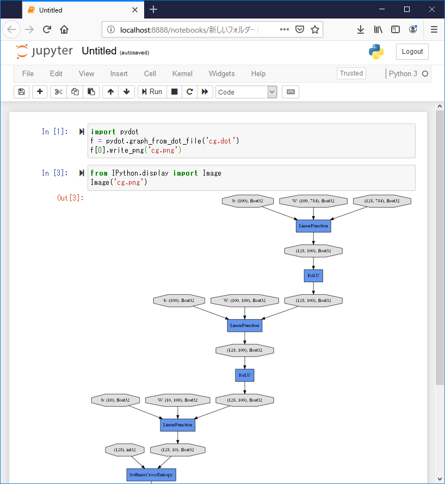Click the Run button
The height and width of the screenshot is (484, 445).
(x=152, y=92)
